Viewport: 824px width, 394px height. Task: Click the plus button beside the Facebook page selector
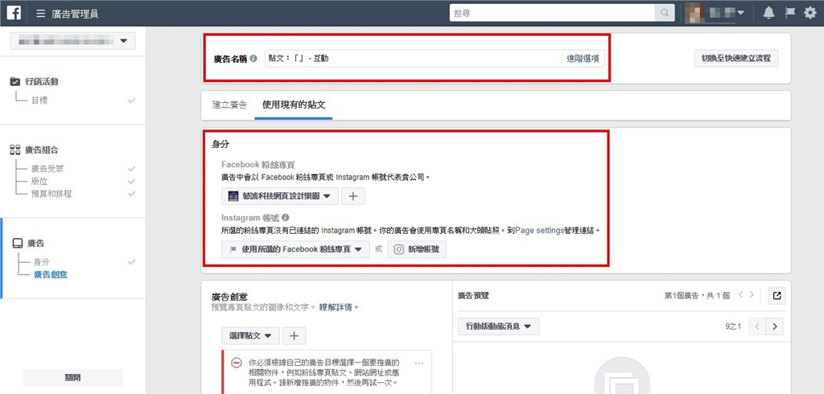click(353, 196)
